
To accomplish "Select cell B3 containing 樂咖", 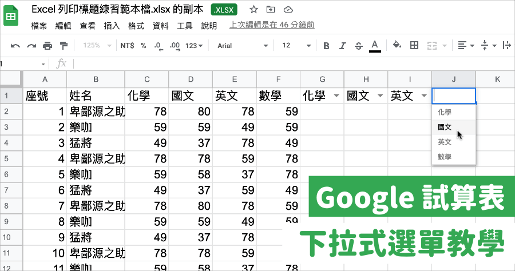I will tap(96, 127).
